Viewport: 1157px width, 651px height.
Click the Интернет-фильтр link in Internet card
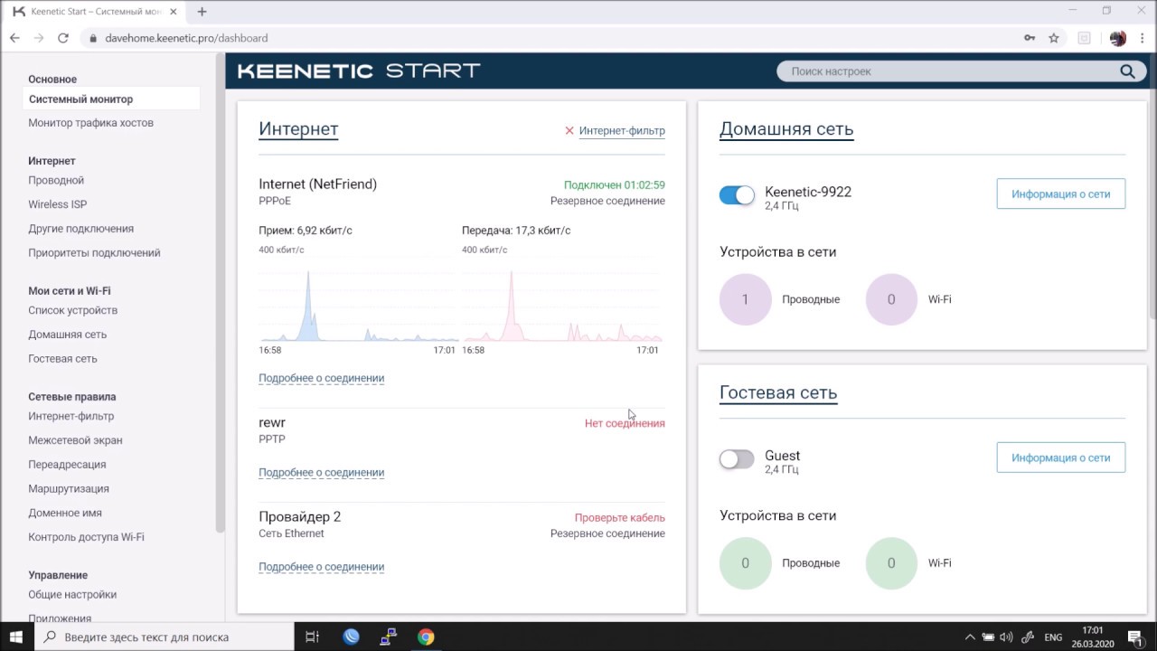pos(622,130)
